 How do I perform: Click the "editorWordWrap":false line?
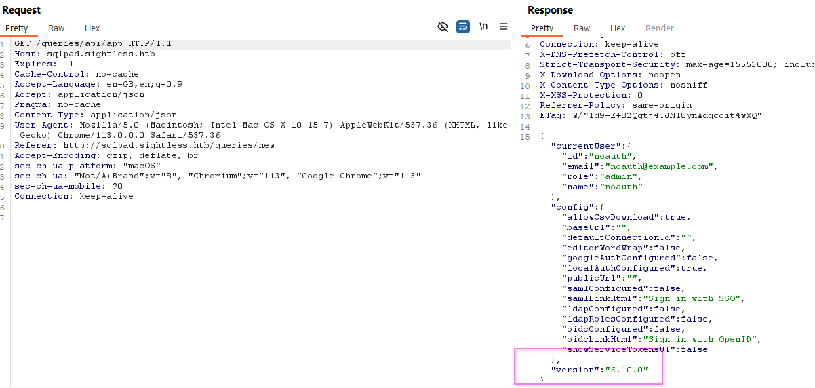(624, 248)
